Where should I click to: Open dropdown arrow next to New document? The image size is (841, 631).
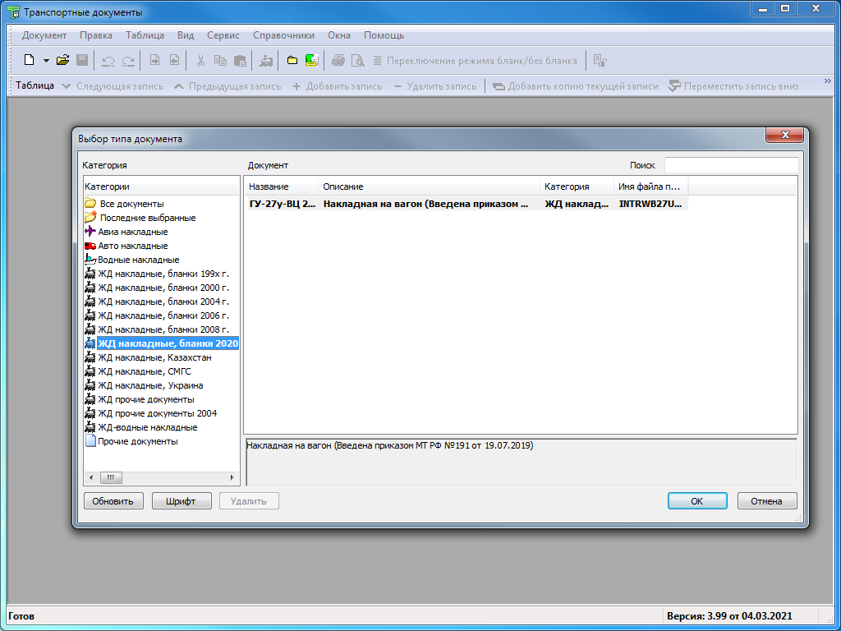[x=46, y=60]
